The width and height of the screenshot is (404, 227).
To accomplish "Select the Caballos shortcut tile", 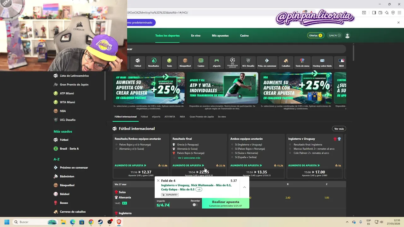I will pyautogui.click(x=286, y=62).
